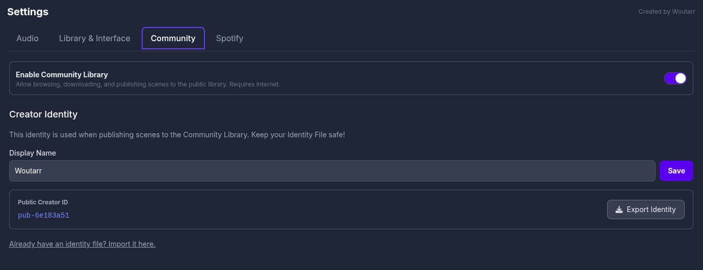Click the Identity File safety description text
The height and width of the screenshot is (270, 703).
pyautogui.click(x=177, y=135)
